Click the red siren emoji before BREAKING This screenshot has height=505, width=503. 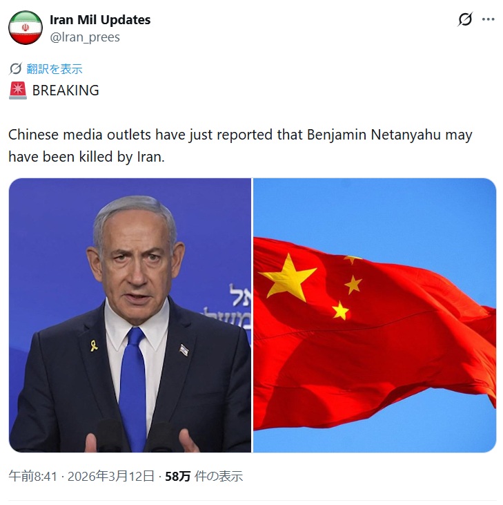tap(18, 90)
